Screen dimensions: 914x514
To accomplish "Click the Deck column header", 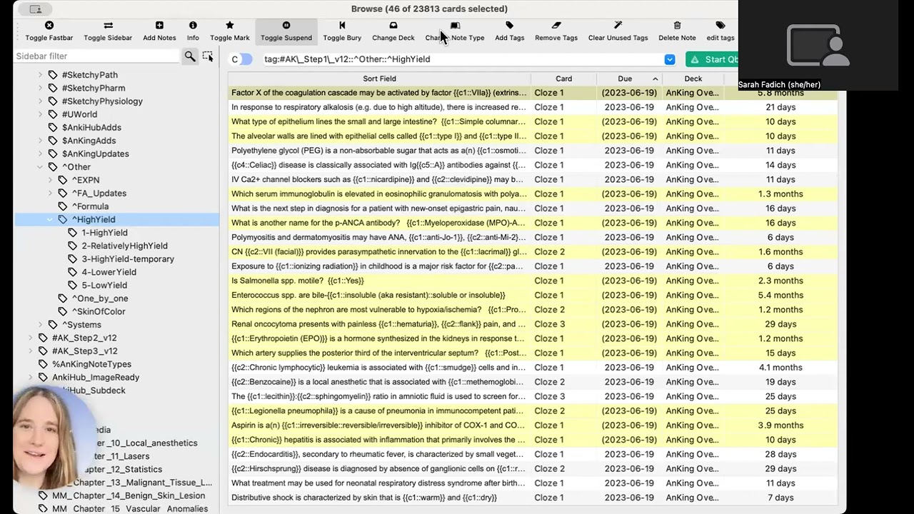I will [693, 79].
